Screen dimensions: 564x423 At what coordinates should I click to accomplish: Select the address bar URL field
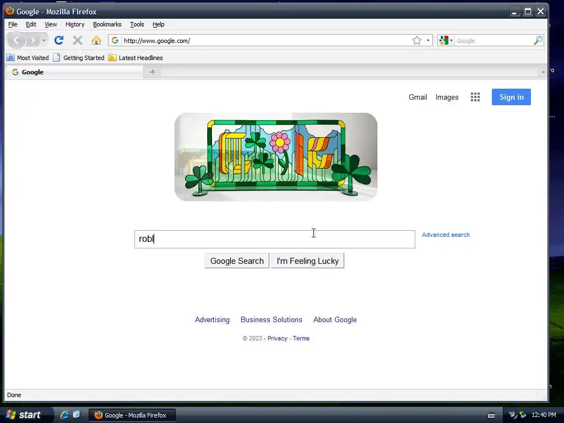266,41
